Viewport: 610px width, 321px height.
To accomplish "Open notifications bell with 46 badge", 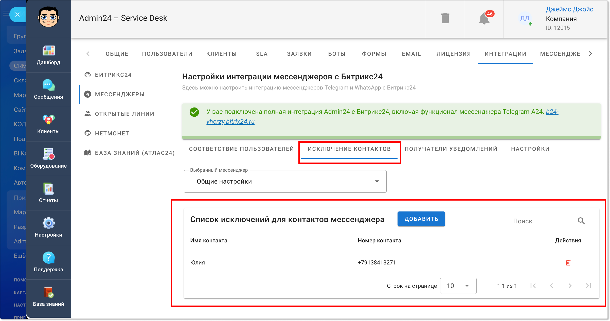I will click(484, 18).
